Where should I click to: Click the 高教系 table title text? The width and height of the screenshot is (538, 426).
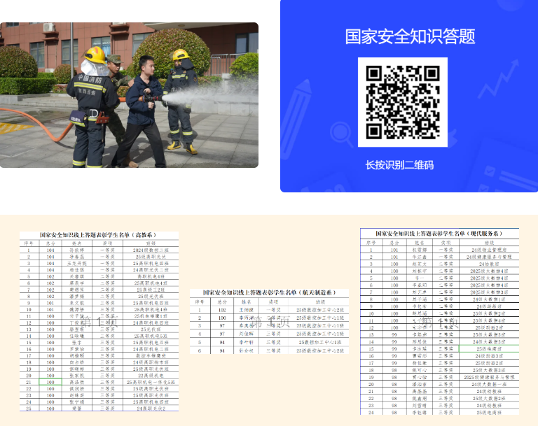pyautogui.click(x=98, y=235)
